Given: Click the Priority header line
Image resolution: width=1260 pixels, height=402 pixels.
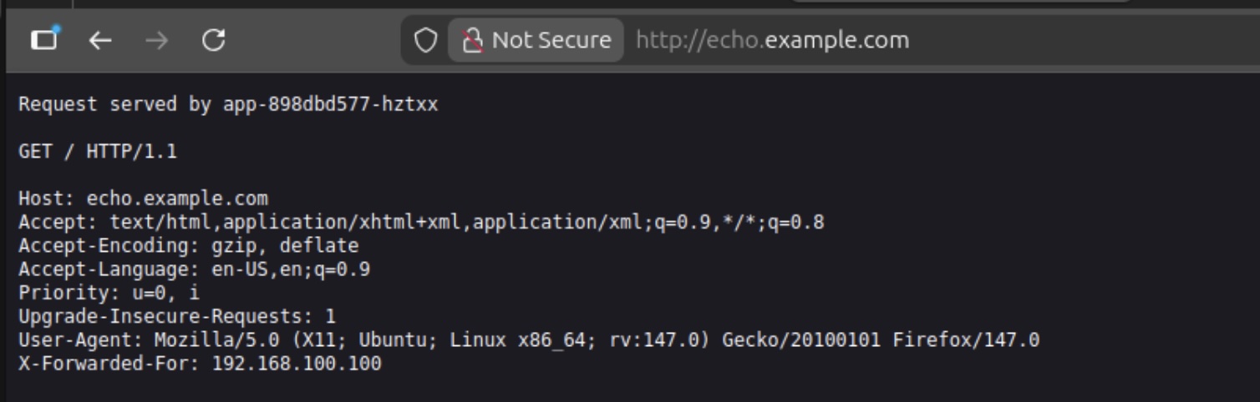Looking at the screenshot, I should (109, 293).
